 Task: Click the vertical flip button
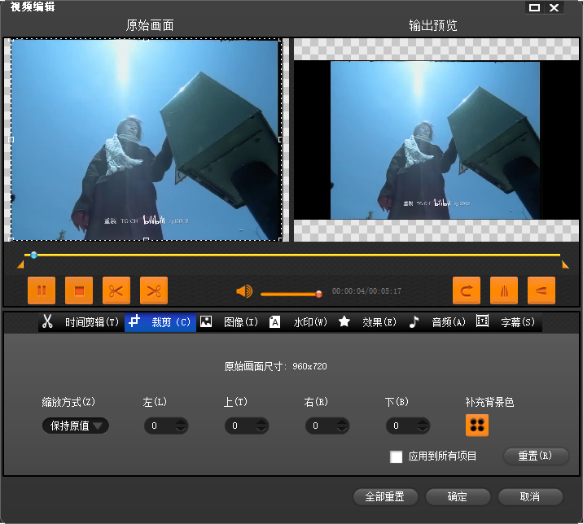click(541, 290)
